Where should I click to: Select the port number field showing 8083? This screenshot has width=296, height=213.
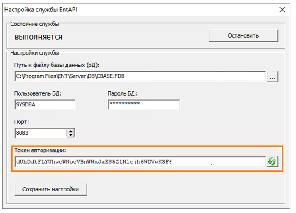(x=40, y=133)
